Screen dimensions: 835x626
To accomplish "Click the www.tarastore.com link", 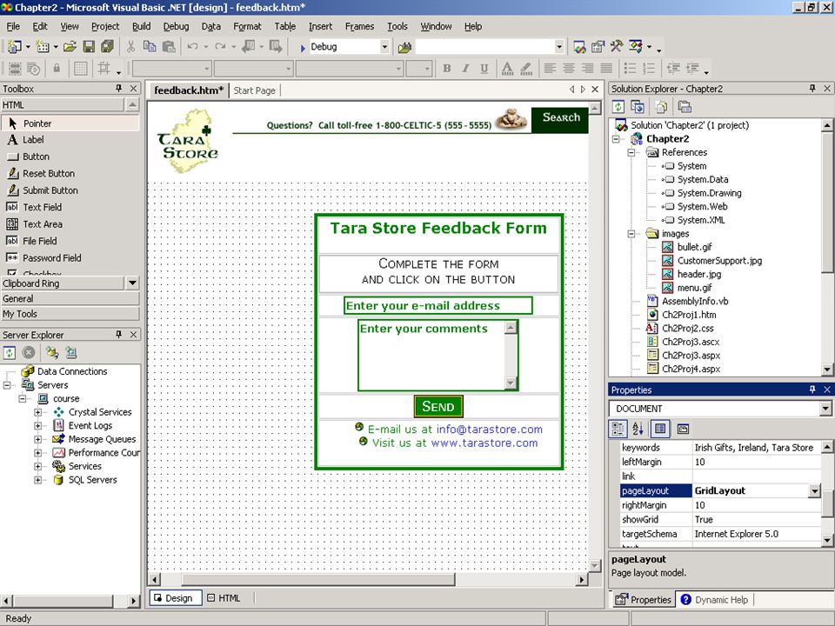I will coord(484,443).
